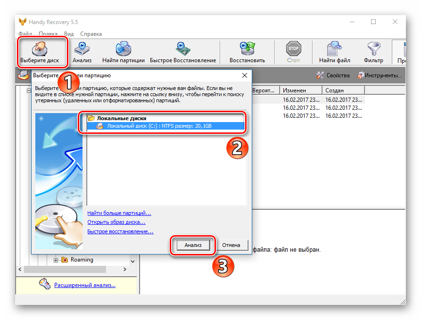Open the Найти файл search tool
The height and width of the screenshot is (320, 421).
coord(334,52)
